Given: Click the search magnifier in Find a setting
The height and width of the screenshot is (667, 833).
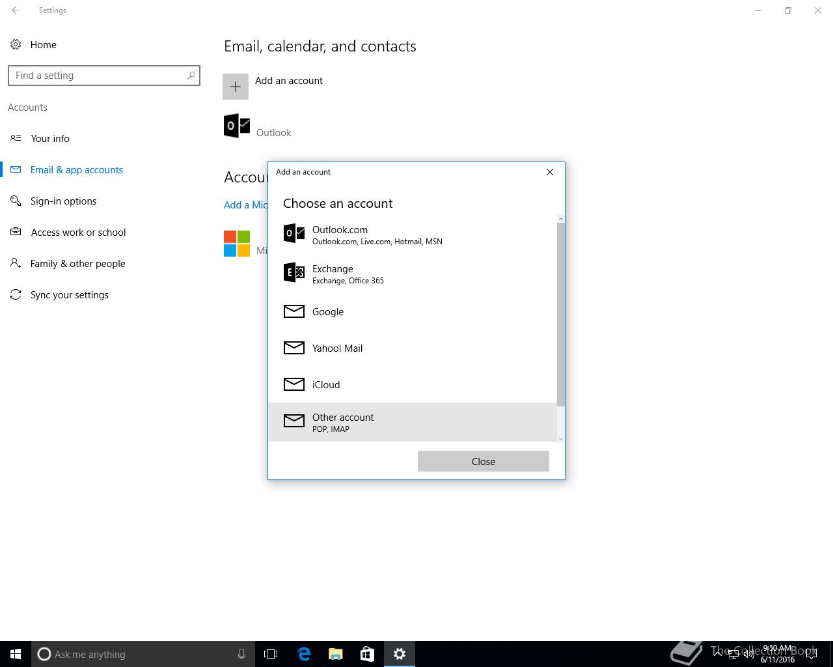Looking at the screenshot, I should (x=191, y=76).
